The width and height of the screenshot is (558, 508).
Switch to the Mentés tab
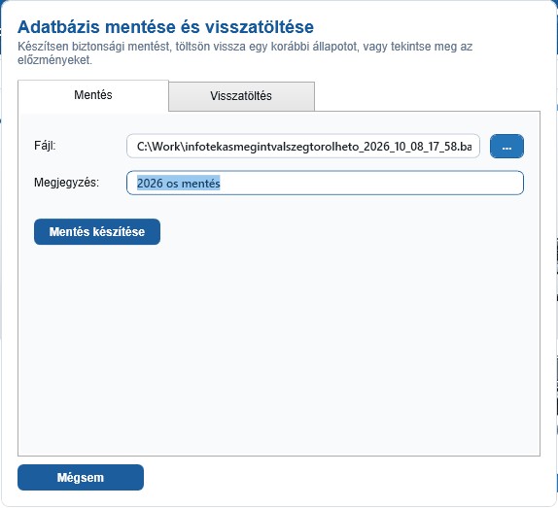click(93, 95)
